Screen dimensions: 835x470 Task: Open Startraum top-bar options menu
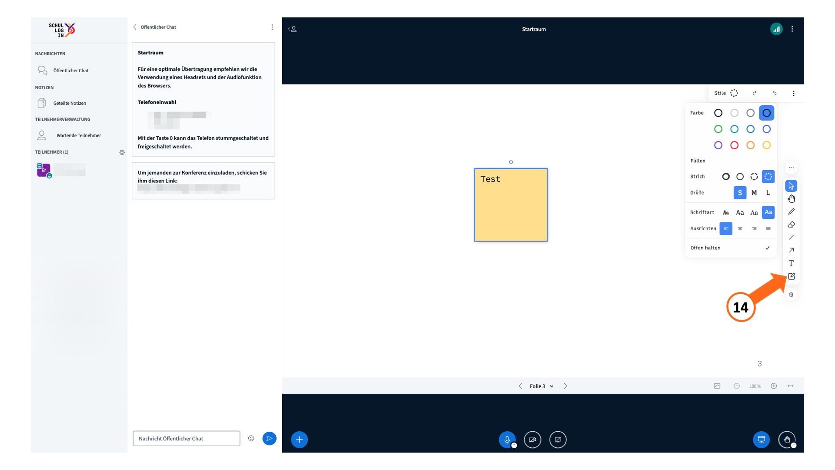coord(792,29)
